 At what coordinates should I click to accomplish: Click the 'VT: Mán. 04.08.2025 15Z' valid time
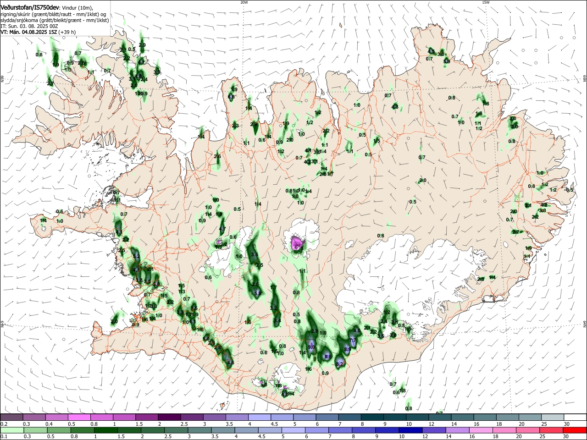pyautogui.click(x=28, y=32)
